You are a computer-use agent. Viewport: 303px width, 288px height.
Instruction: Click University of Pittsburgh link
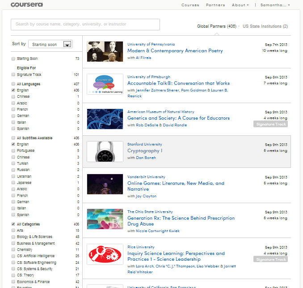pyautogui.click(x=149, y=77)
